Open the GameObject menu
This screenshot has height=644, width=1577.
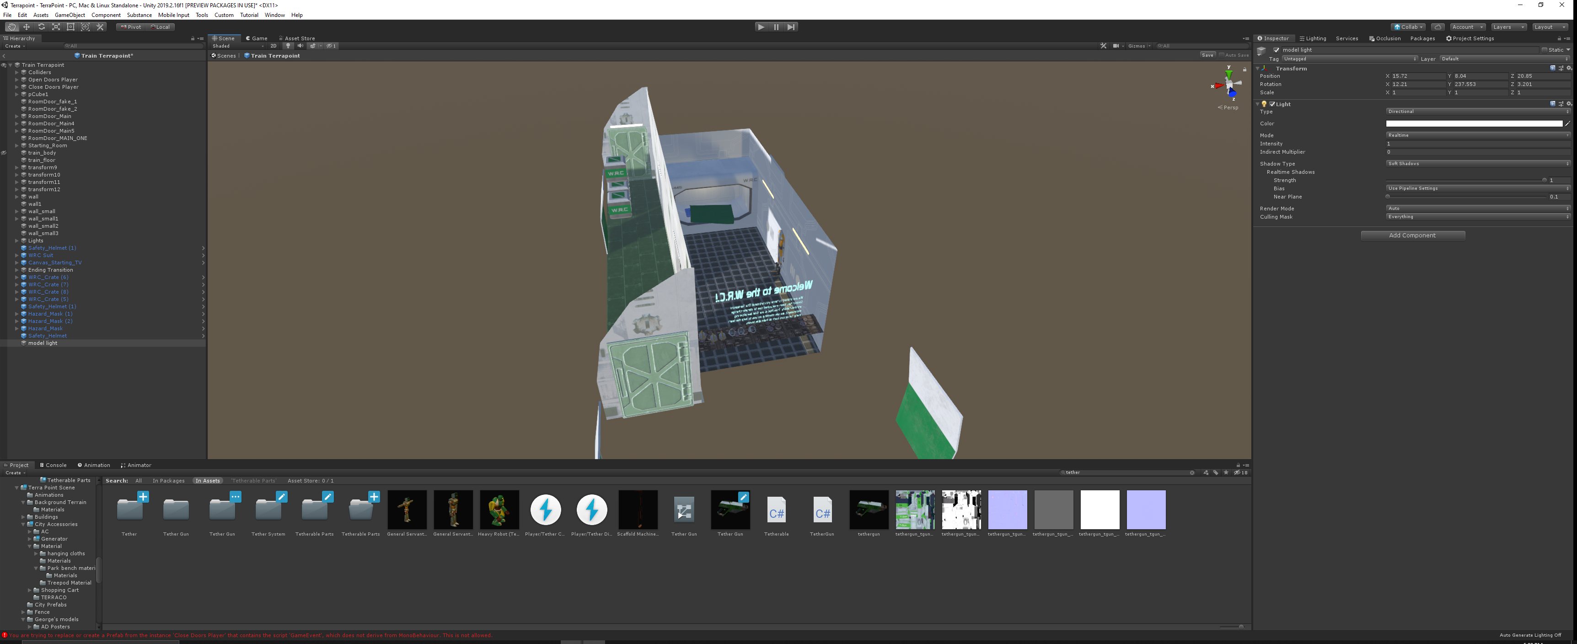(70, 15)
